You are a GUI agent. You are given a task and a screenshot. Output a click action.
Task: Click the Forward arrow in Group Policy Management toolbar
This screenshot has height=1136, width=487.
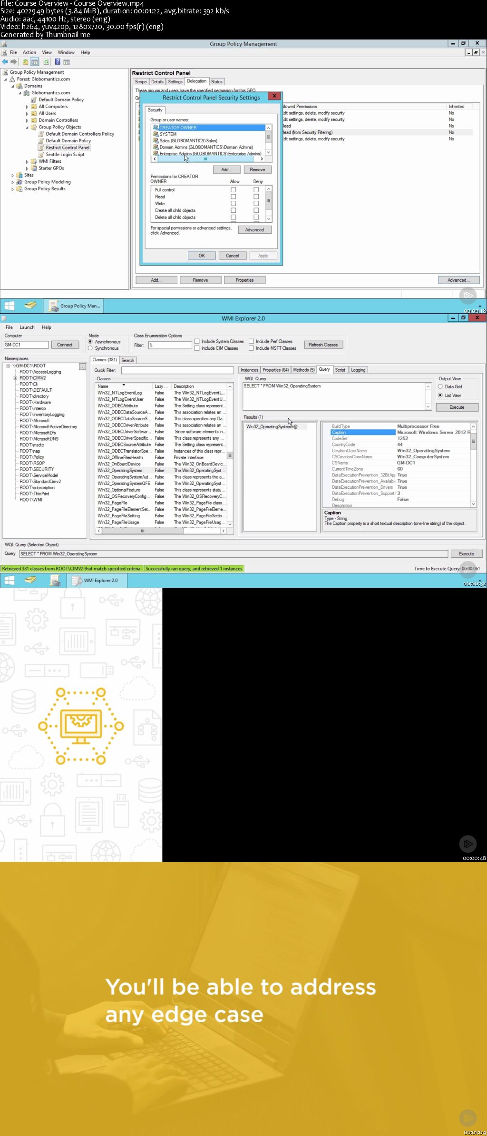coord(13,62)
